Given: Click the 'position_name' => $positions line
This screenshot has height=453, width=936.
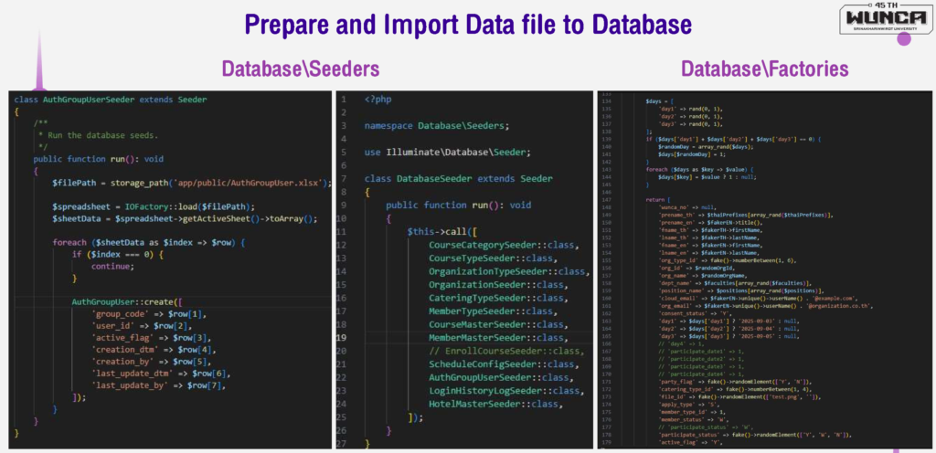Looking at the screenshot, I should coord(741,290).
